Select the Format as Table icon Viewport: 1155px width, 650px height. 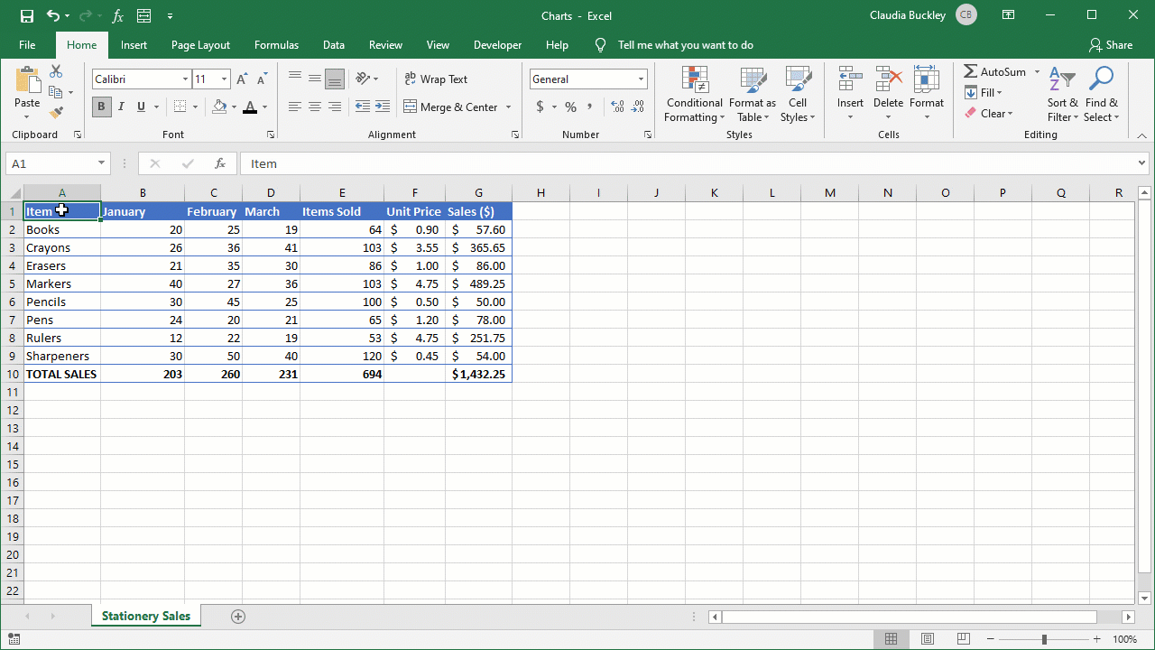(753, 95)
